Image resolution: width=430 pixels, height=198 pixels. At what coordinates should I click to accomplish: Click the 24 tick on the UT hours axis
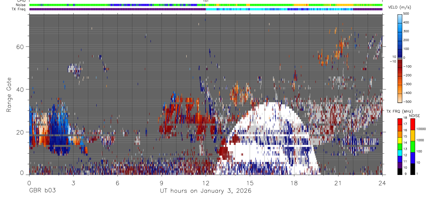tap(382, 182)
